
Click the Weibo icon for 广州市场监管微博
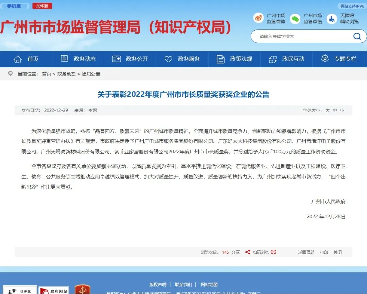259,18
